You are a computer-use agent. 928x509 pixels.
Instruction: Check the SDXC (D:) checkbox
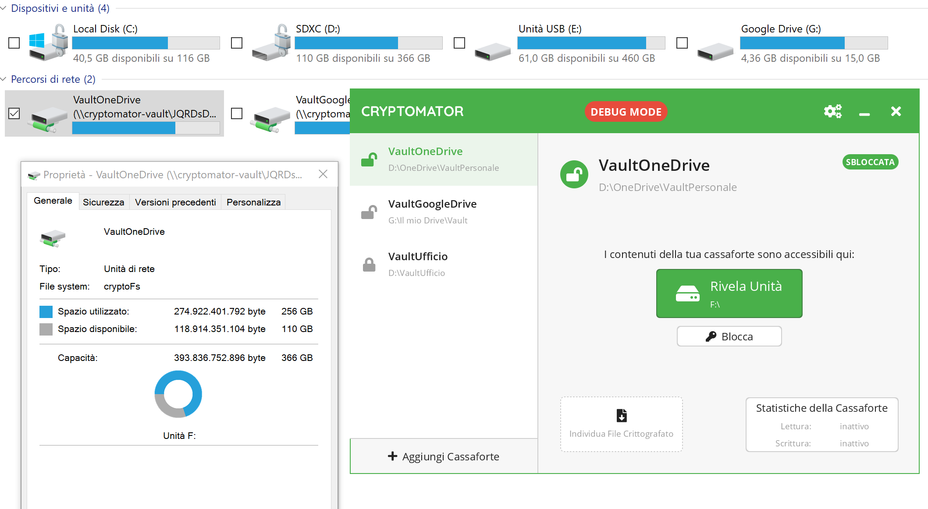point(237,43)
